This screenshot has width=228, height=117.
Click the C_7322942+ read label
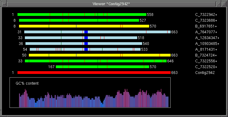point(206,15)
